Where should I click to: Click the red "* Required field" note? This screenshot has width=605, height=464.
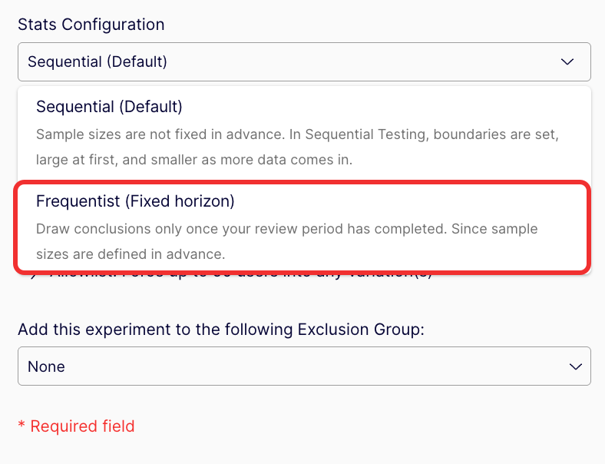pos(76,426)
